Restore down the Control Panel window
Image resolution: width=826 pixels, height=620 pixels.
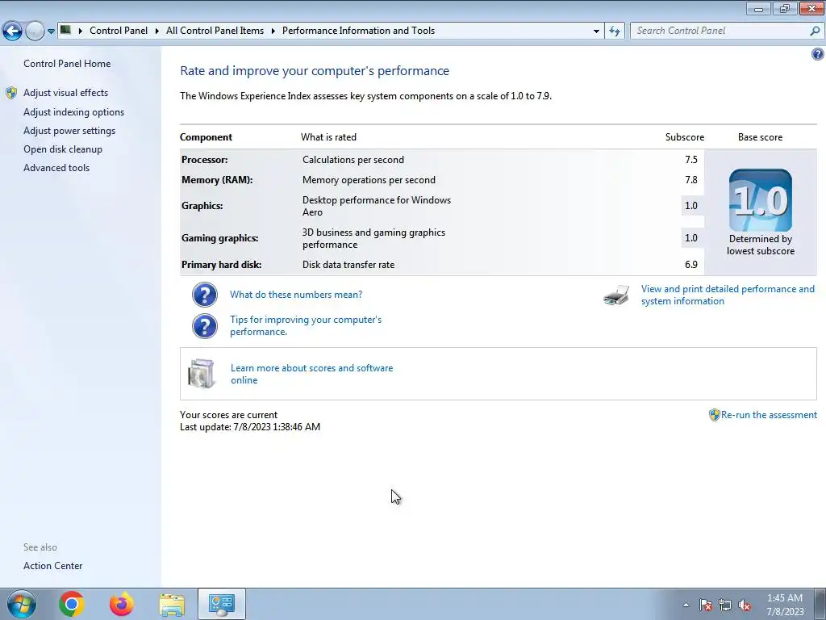(x=785, y=8)
